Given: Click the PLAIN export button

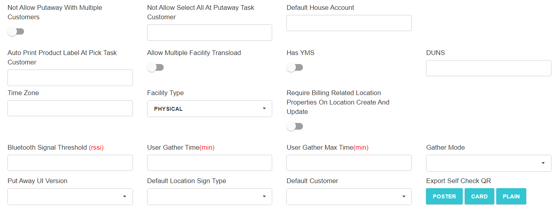Looking at the screenshot, I should point(511,196).
